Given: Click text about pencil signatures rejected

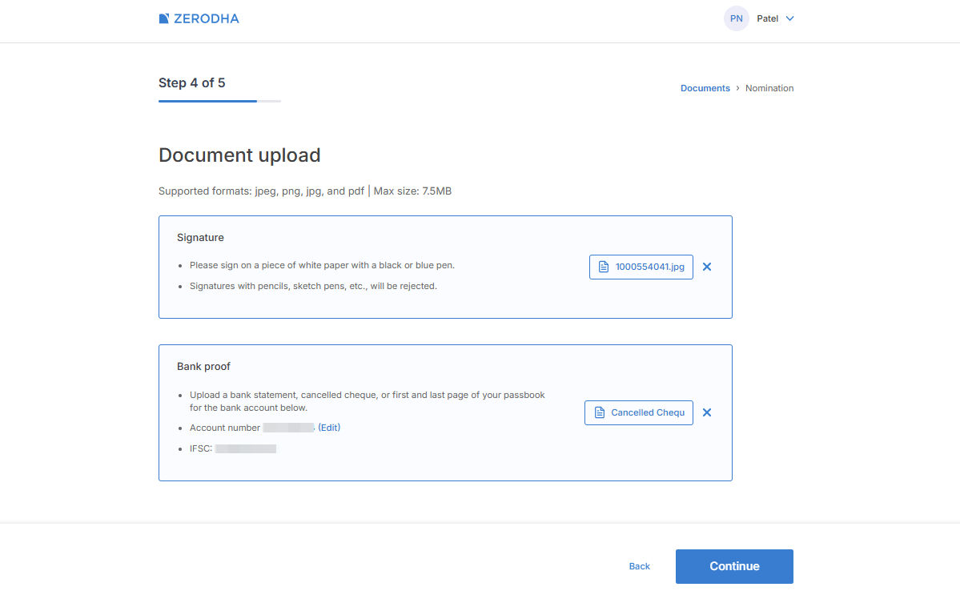Looking at the screenshot, I should pos(314,286).
